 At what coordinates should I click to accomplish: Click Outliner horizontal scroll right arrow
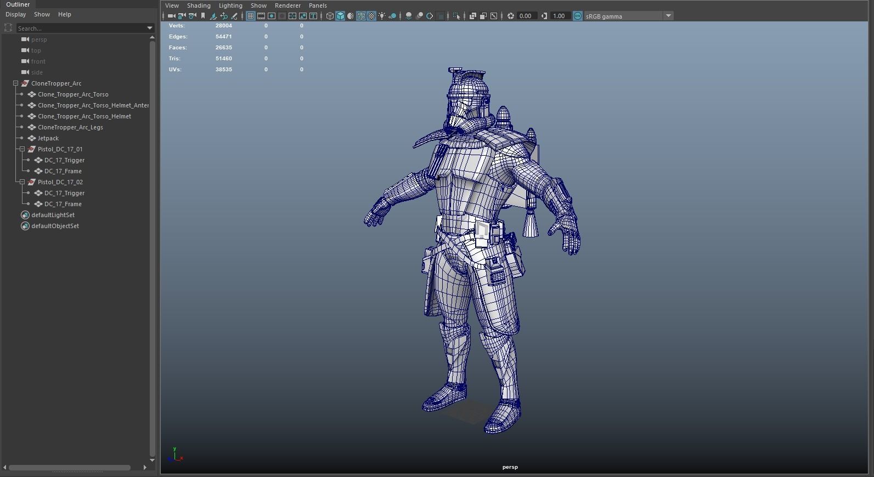145,467
